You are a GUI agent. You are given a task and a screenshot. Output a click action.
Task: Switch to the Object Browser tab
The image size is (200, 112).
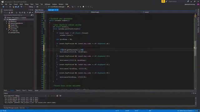pyautogui.click(x=39, y=10)
